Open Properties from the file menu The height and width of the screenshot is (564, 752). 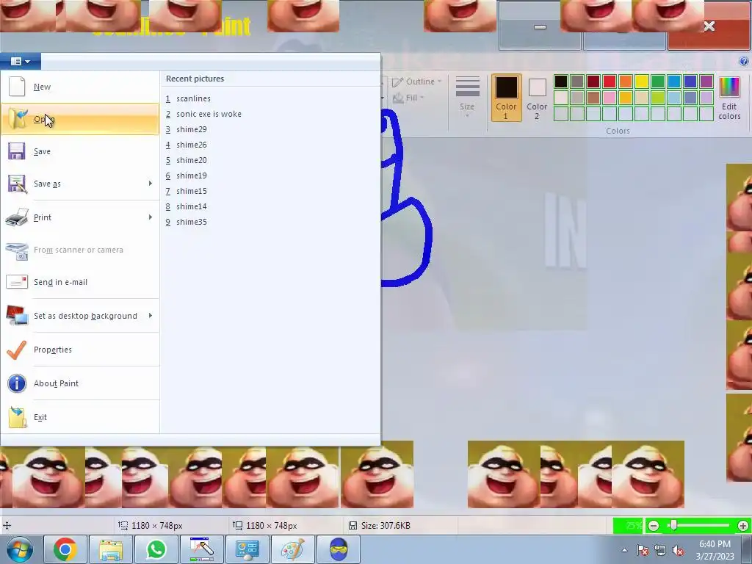point(79,350)
